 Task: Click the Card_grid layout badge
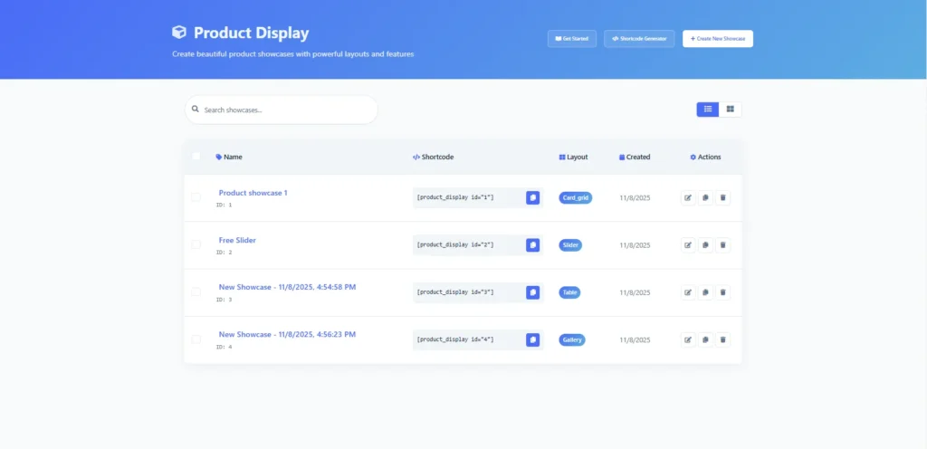coord(575,198)
